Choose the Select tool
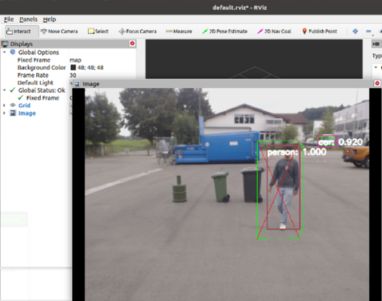This screenshot has width=382, height=301. coord(98,31)
